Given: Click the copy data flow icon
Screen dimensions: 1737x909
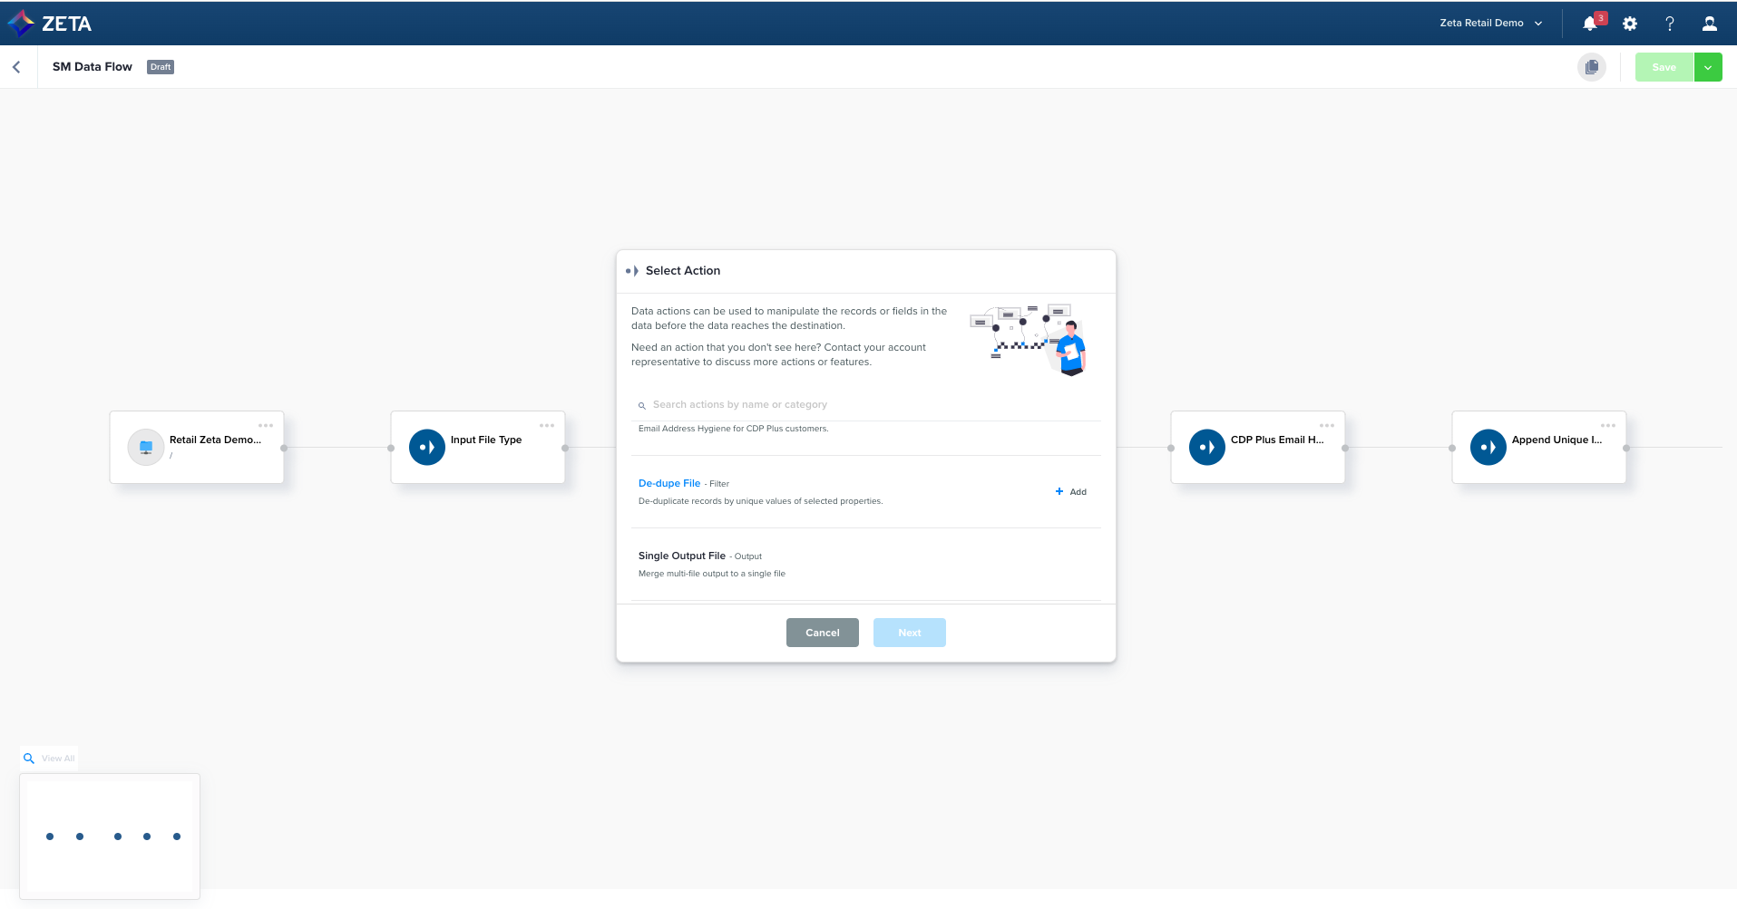Looking at the screenshot, I should tap(1592, 67).
